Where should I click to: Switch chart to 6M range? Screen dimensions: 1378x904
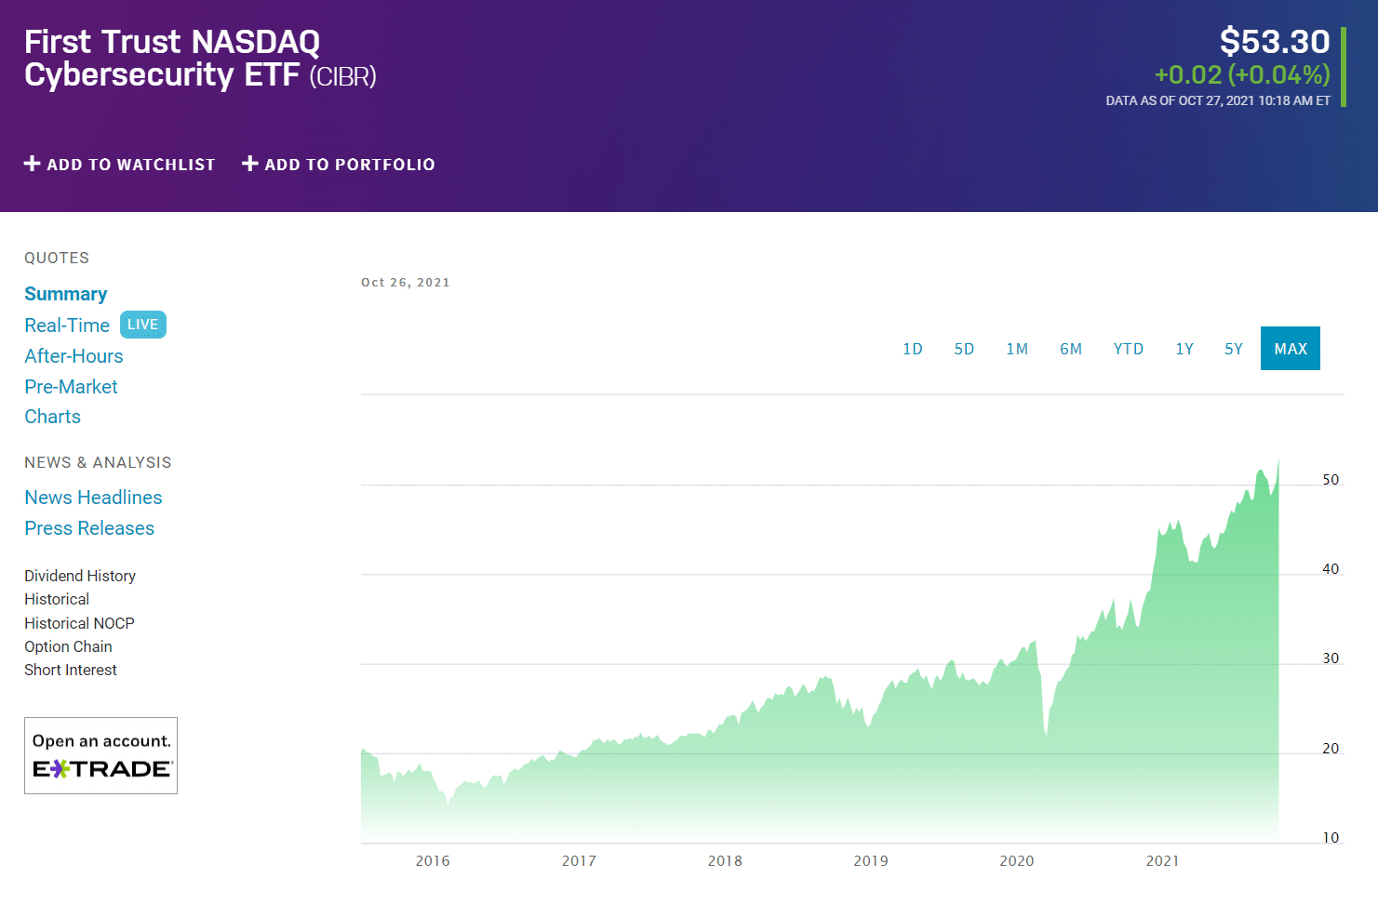1071,349
